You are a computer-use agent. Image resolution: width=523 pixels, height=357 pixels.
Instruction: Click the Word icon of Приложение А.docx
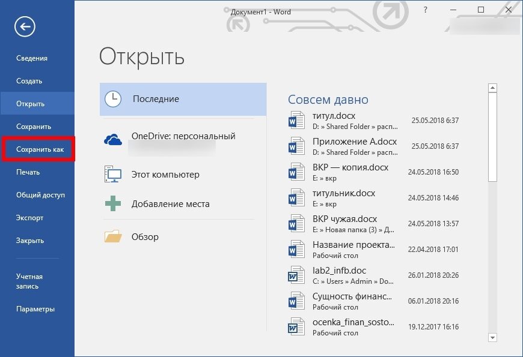(x=296, y=146)
